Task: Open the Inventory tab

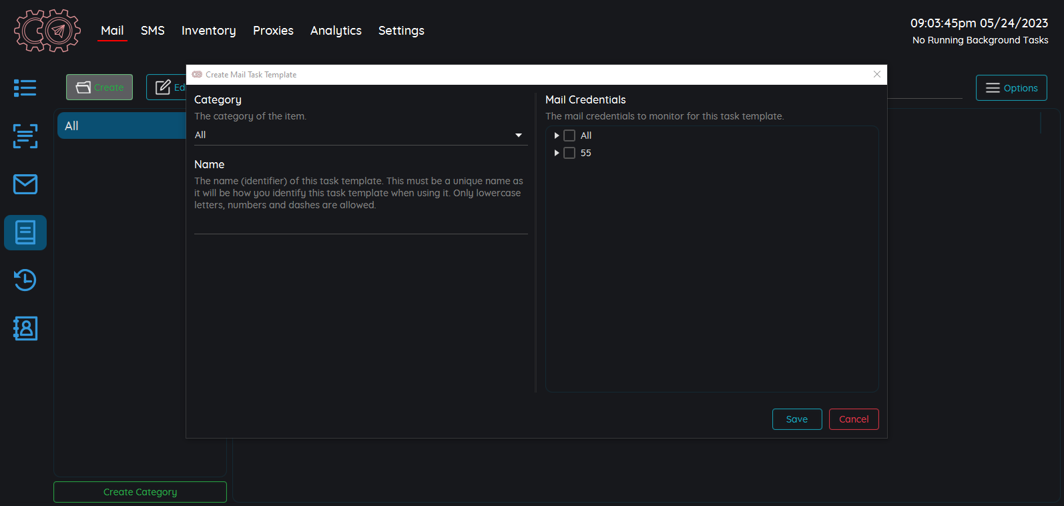Action: 208,31
